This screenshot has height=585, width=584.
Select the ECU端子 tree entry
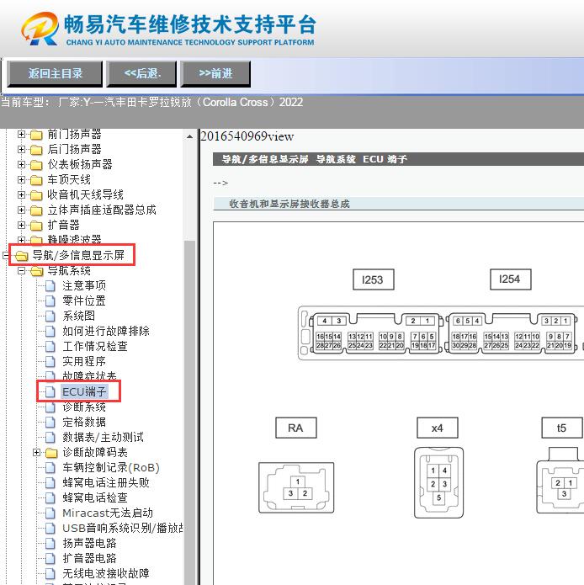[x=84, y=391]
